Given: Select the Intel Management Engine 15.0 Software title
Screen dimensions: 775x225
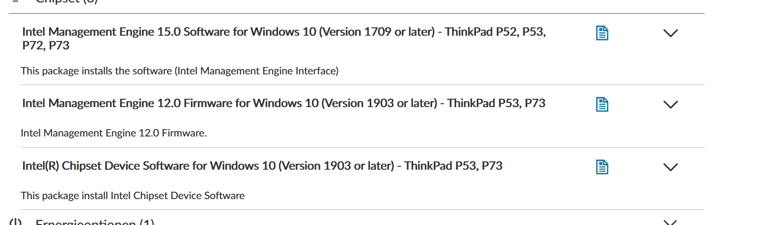Looking at the screenshot, I should click(x=284, y=39).
